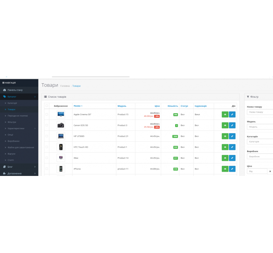
Task: Click the Назва товару filter field
Action: coord(260,112)
